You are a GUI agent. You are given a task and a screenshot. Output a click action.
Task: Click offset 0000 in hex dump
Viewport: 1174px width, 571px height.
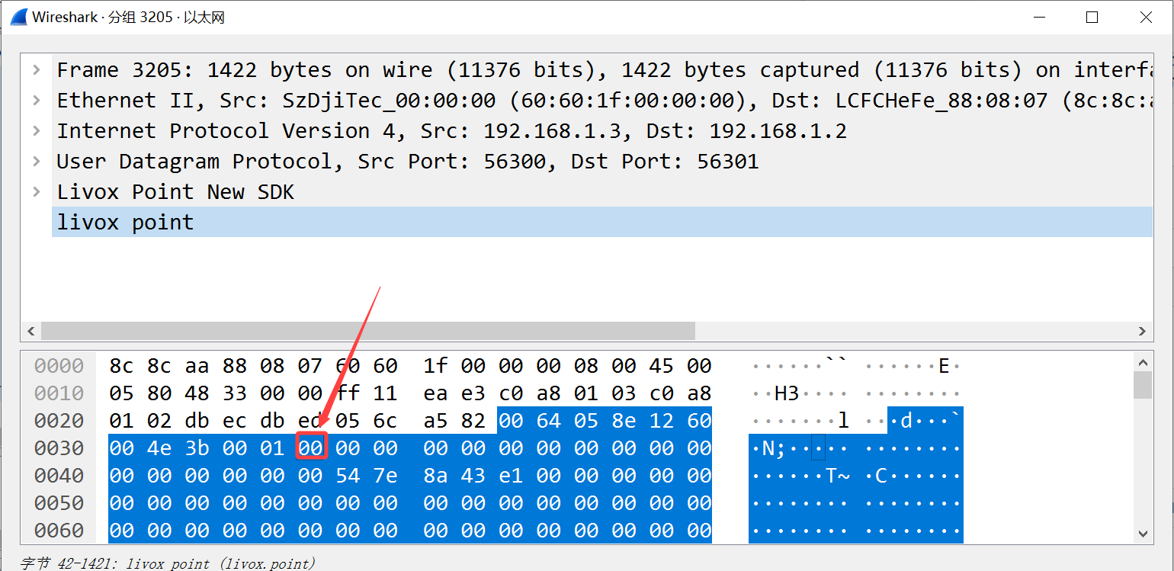click(59, 366)
